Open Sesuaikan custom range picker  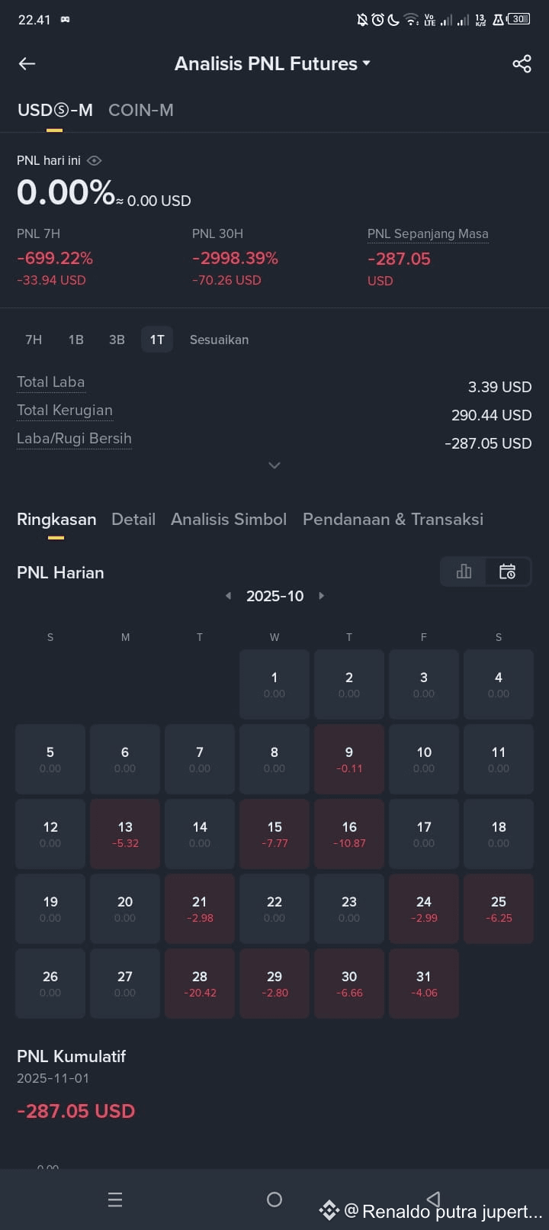pos(219,340)
